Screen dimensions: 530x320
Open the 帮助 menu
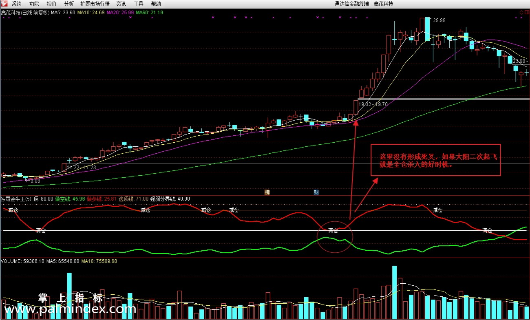click(x=156, y=4)
